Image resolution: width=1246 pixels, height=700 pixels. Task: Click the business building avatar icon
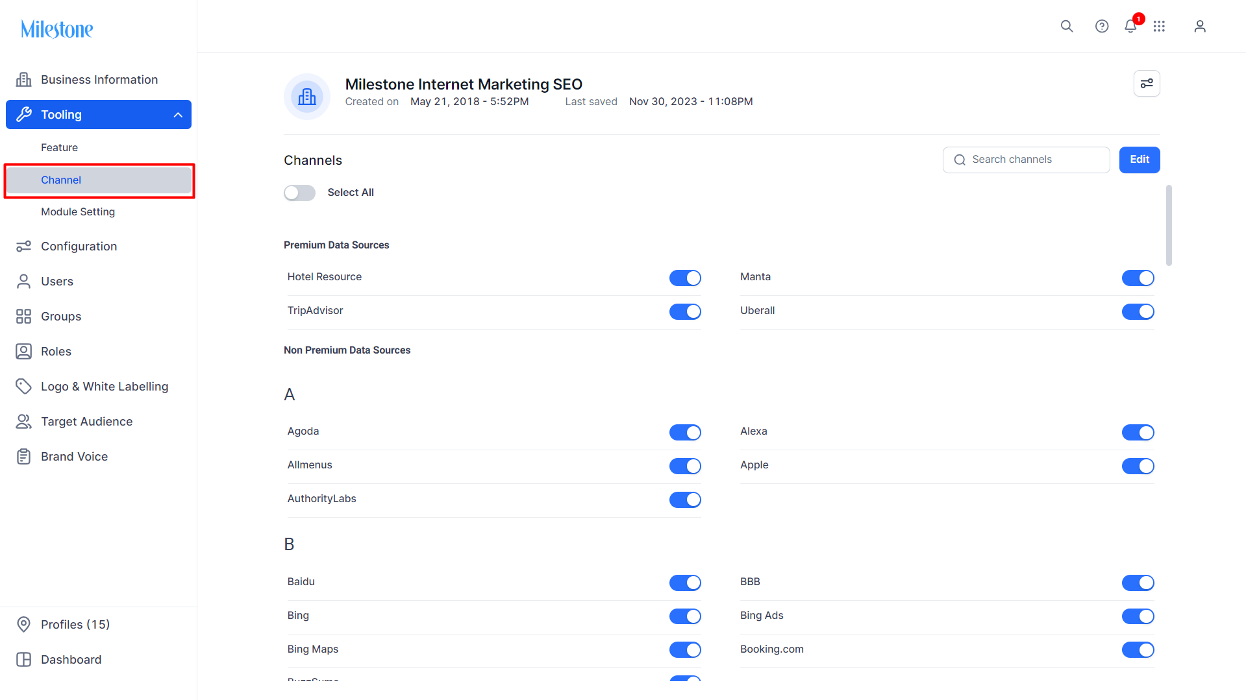coord(307,97)
